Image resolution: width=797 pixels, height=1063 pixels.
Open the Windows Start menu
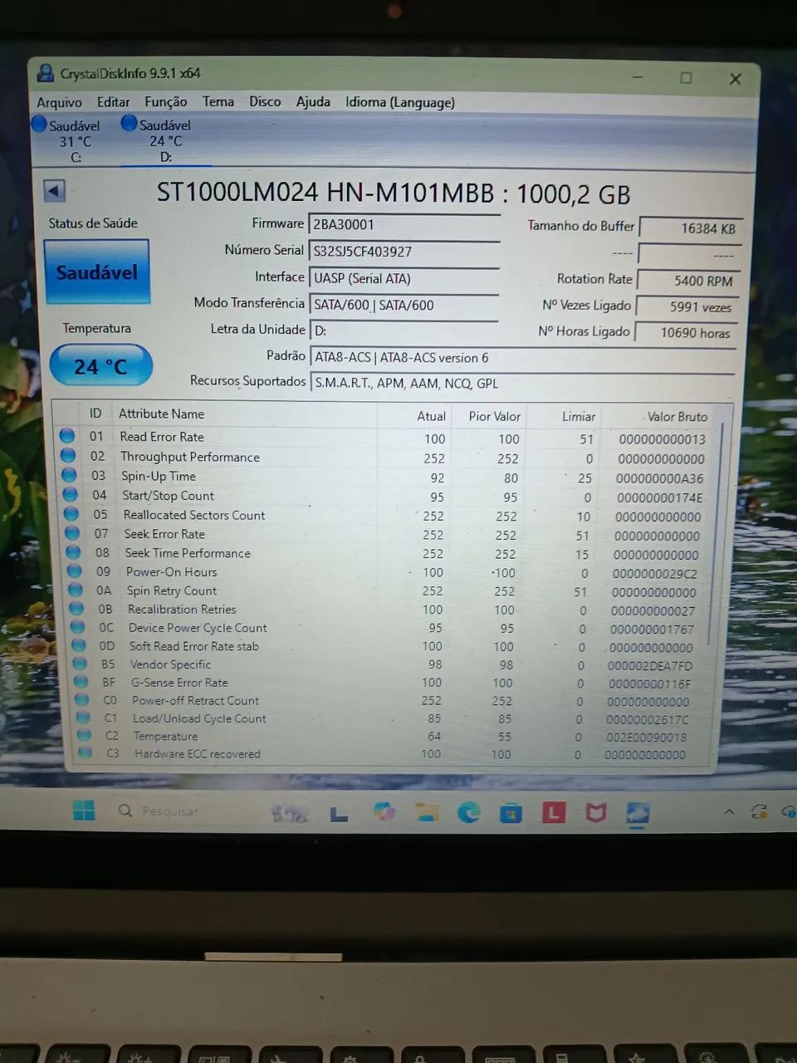[x=84, y=810]
